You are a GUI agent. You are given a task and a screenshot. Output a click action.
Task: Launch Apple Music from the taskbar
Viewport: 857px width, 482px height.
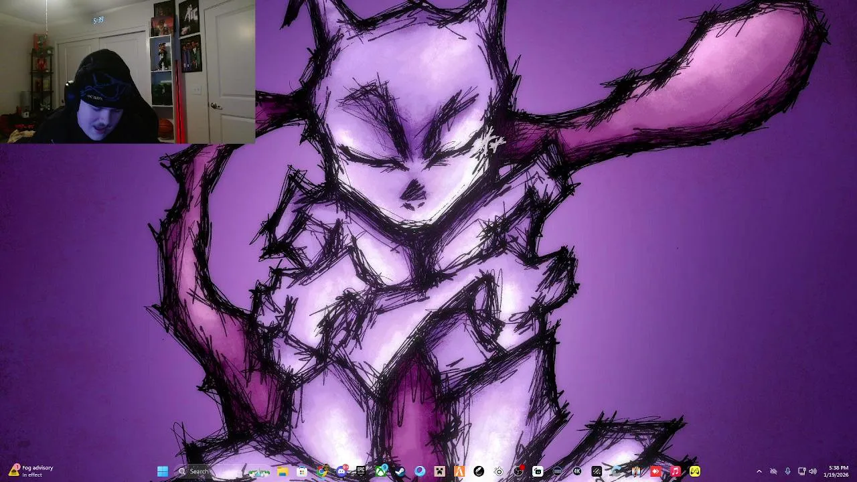click(x=675, y=471)
